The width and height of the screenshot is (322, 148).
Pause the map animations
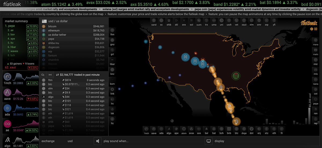315,29
